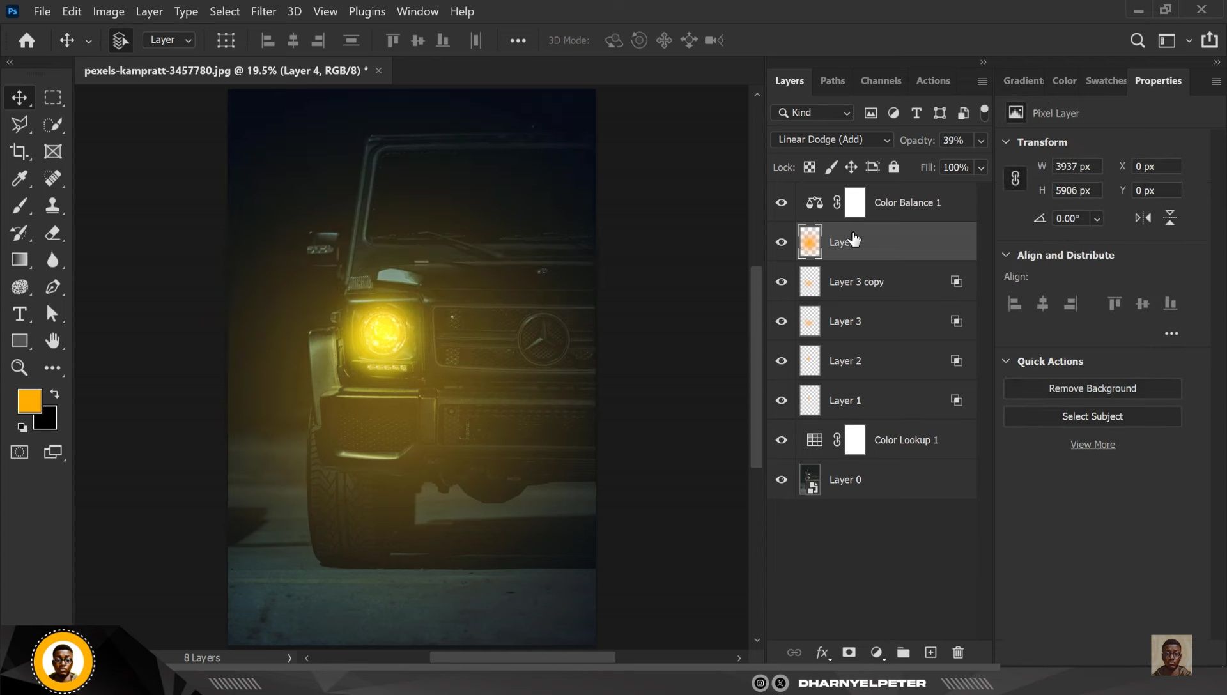1227x695 pixels.
Task: Select the Pen tool
Action: 52,287
